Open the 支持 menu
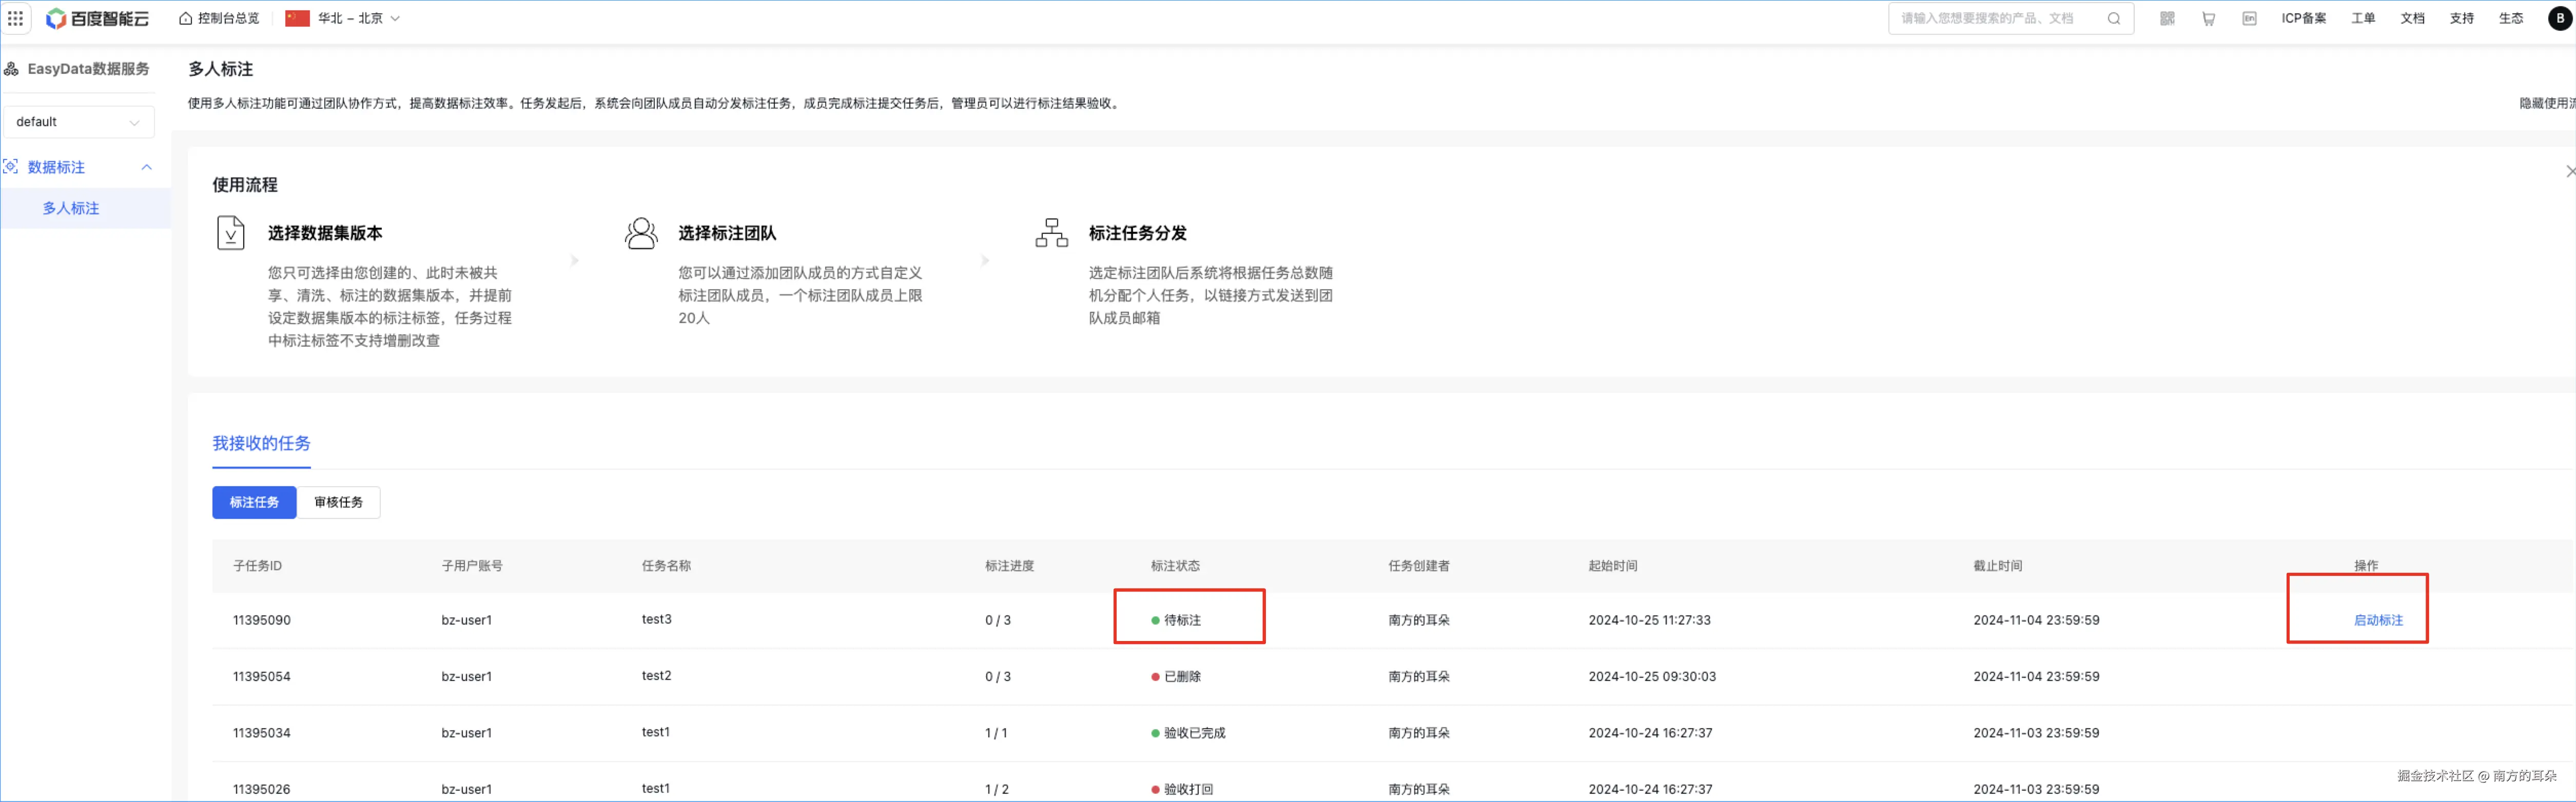The width and height of the screenshot is (2576, 802). 2461,18
